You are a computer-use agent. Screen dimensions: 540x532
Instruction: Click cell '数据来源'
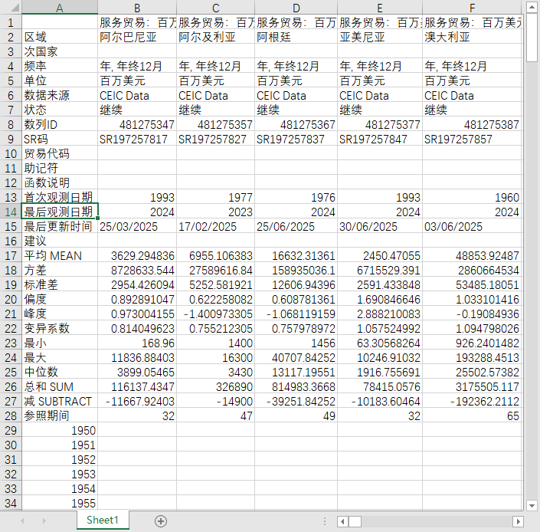(60, 95)
